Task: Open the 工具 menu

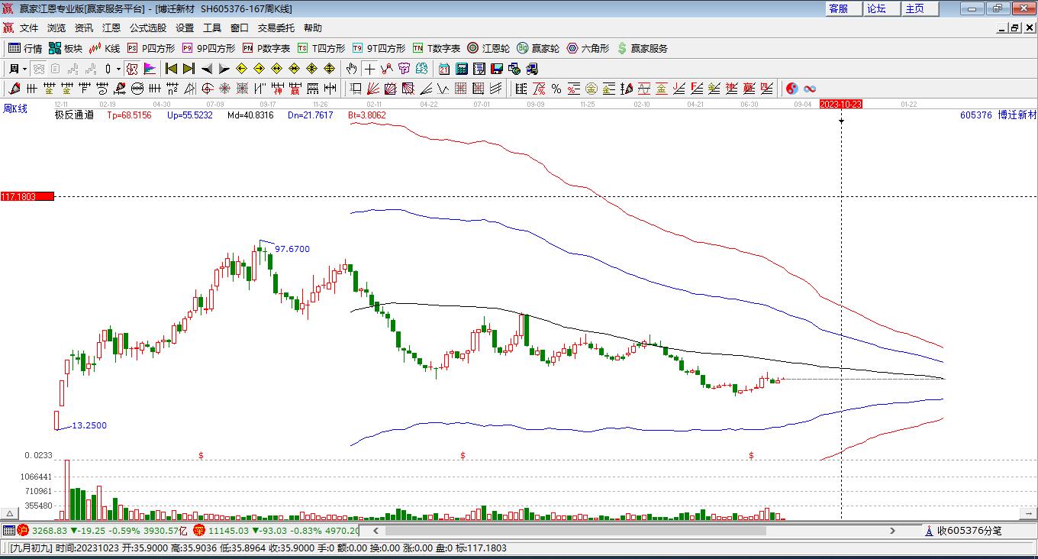Action: tap(212, 27)
